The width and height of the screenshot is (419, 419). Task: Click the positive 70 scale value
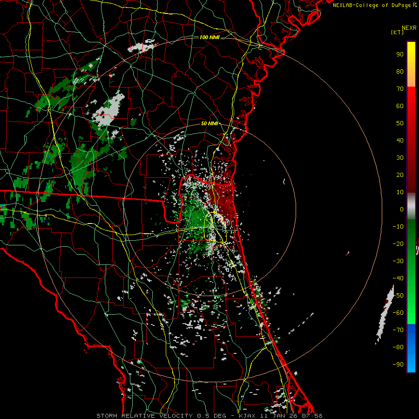point(400,89)
